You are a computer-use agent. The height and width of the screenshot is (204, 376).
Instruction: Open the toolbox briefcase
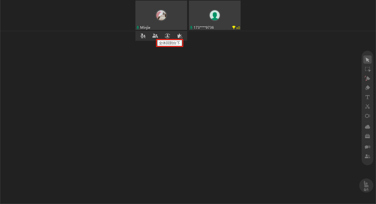pos(367,136)
